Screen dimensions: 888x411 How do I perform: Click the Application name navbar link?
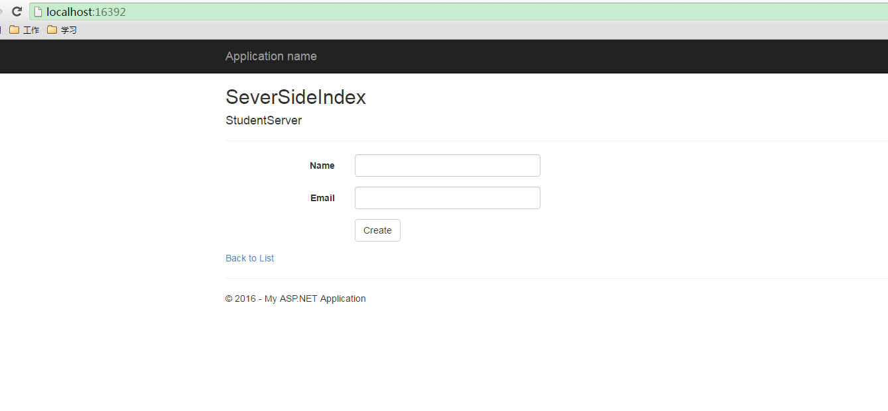pyautogui.click(x=271, y=56)
